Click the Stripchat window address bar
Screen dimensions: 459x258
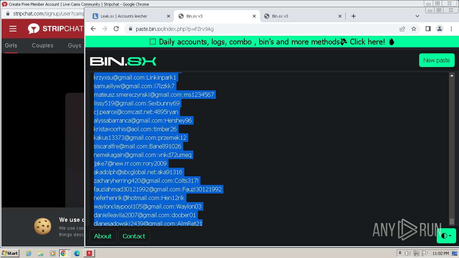pos(48,14)
